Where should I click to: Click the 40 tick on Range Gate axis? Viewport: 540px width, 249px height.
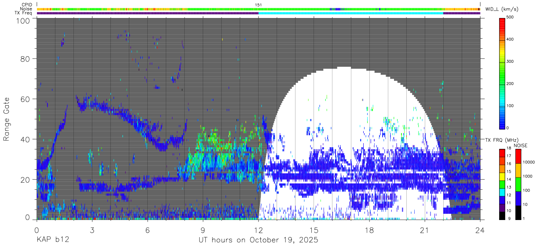point(26,139)
